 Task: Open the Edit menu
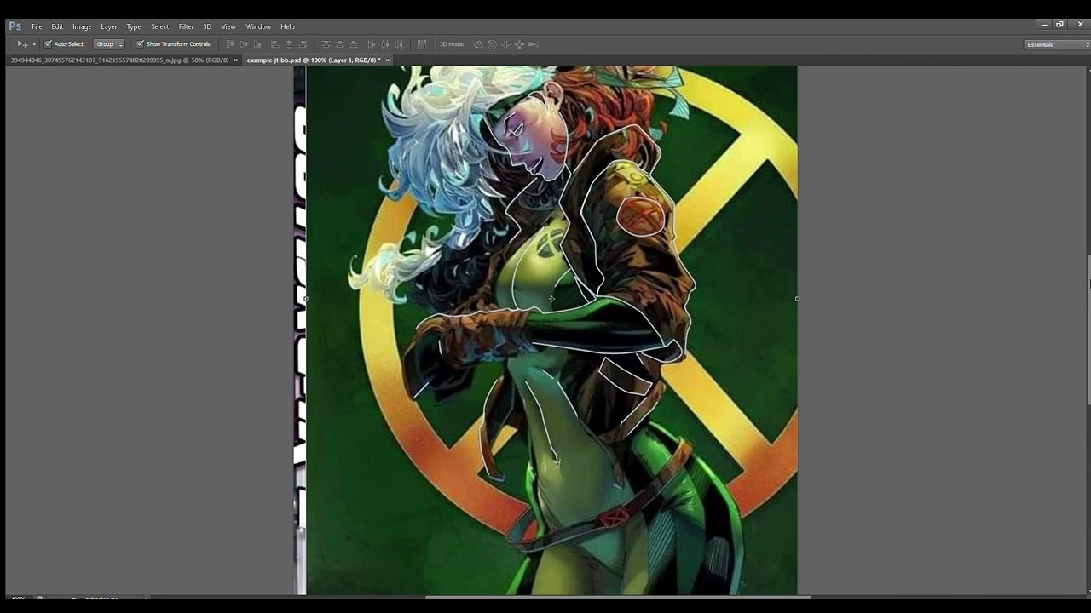point(57,26)
